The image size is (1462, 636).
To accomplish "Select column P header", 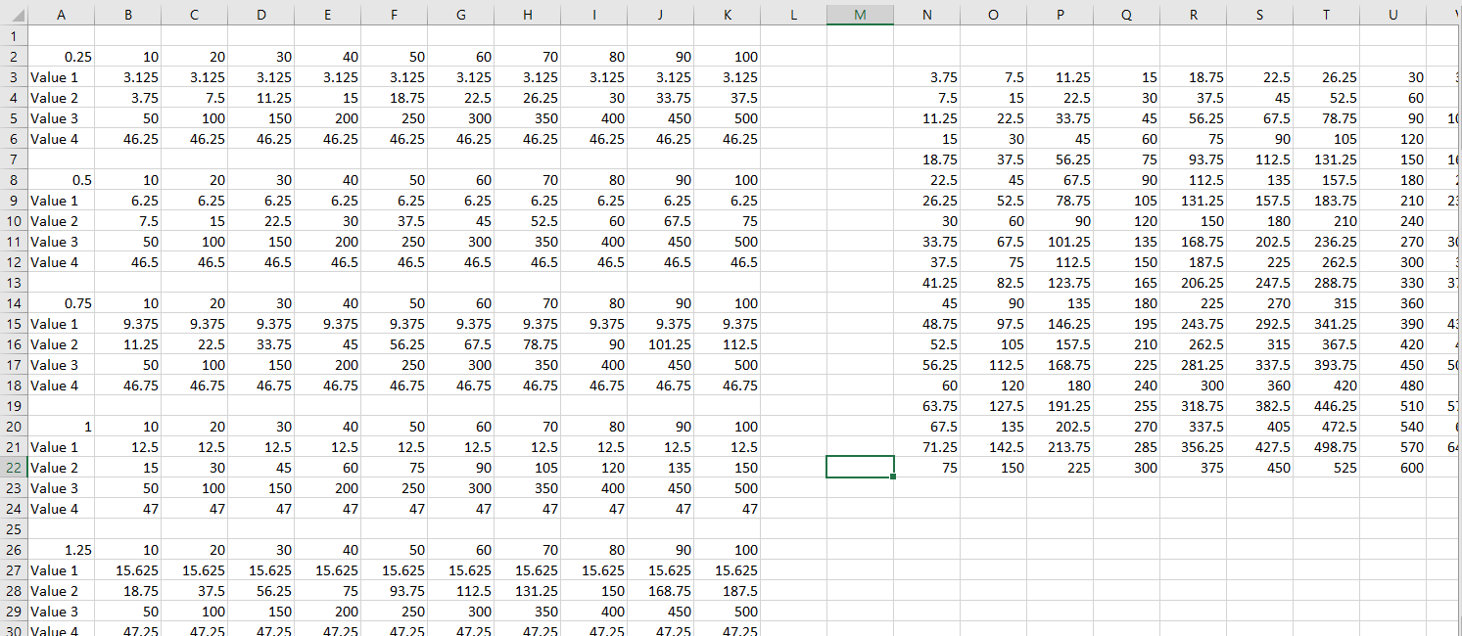I will [x=1060, y=15].
